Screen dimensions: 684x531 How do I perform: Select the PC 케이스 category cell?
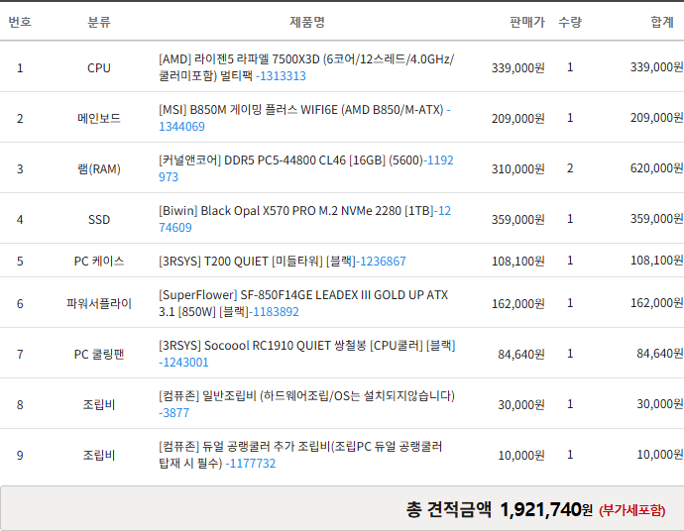coord(99,262)
